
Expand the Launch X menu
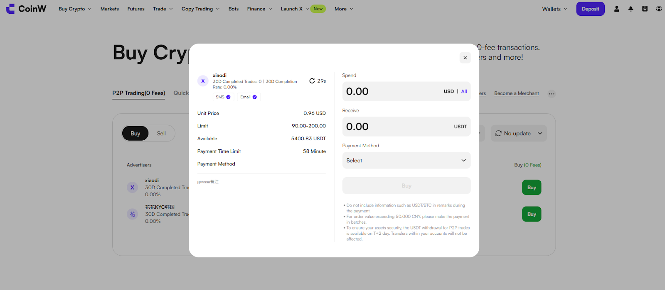(295, 9)
